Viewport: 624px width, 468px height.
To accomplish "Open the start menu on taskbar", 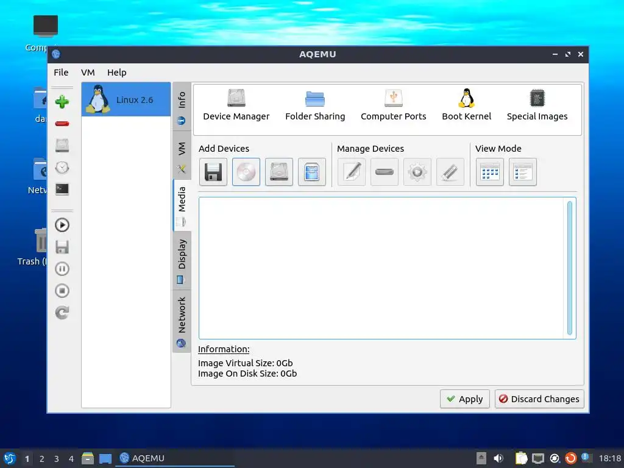I will [10, 458].
